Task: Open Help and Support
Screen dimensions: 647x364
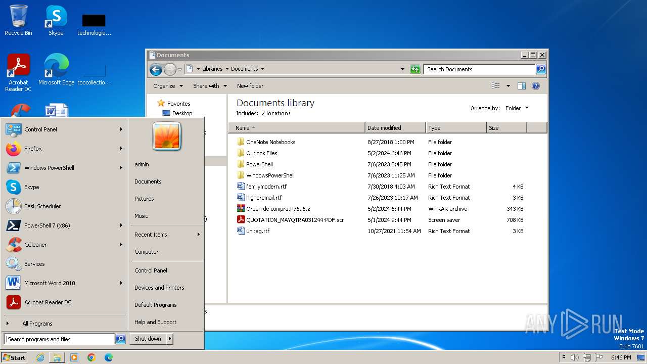Action: [156, 322]
